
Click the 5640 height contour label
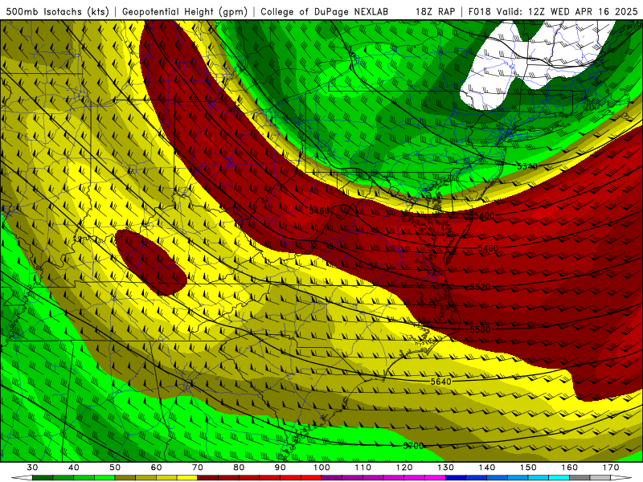point(440,382)
